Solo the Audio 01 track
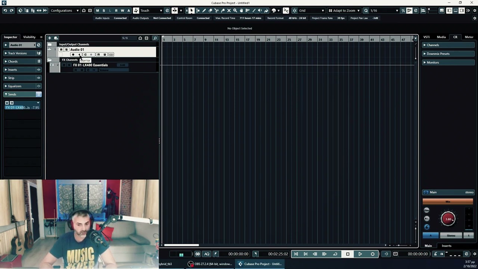 pyautogui.click(x=66, y=50)
